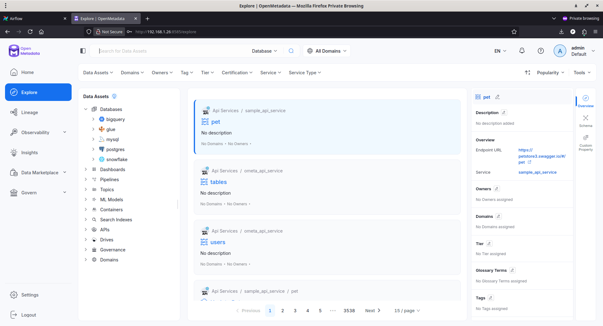Open the help question mark icon
The height and width of the screenshot is (326, 603).
click(541, 51)
